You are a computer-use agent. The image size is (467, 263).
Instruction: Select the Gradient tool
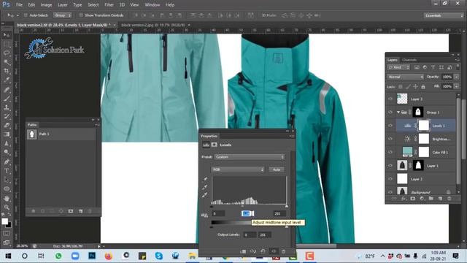(x=7, y=134)
